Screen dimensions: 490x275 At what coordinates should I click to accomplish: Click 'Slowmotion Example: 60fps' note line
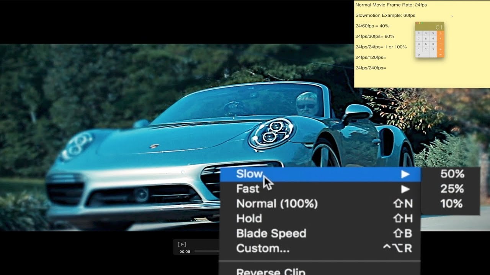(385, 15)
